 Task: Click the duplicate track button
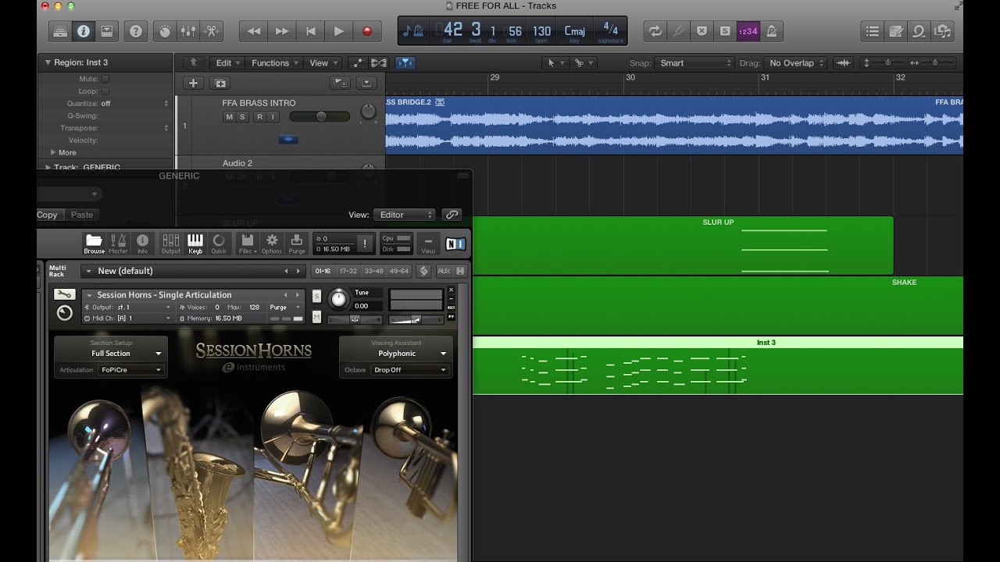[x=220, y=83]
